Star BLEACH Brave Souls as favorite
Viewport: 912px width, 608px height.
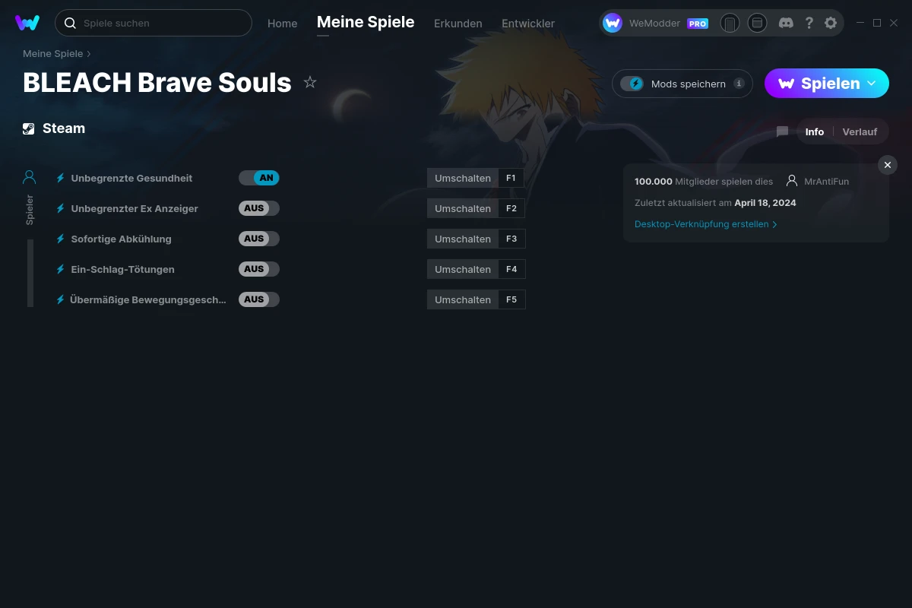point(310,82)
